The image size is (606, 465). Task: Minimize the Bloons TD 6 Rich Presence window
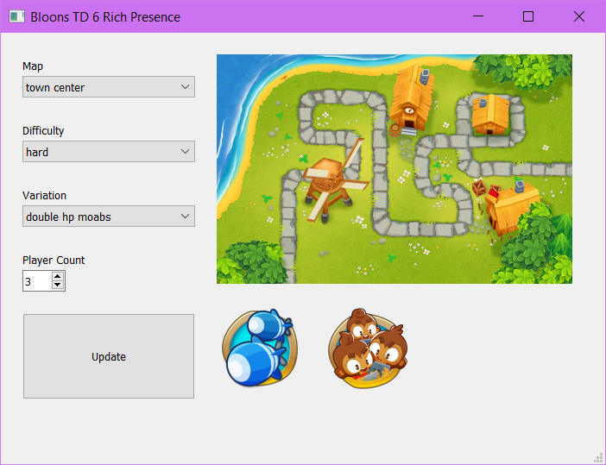click(x=478, y=16)
